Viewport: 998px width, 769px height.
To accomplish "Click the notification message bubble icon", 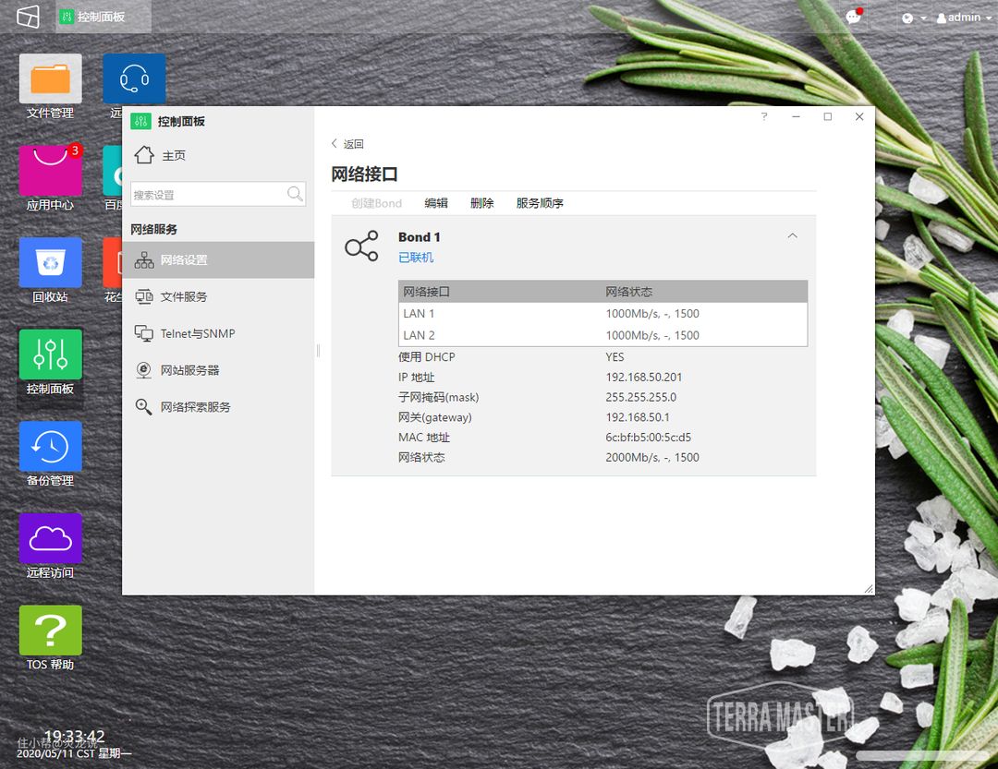I will click(x=853, y=18).
